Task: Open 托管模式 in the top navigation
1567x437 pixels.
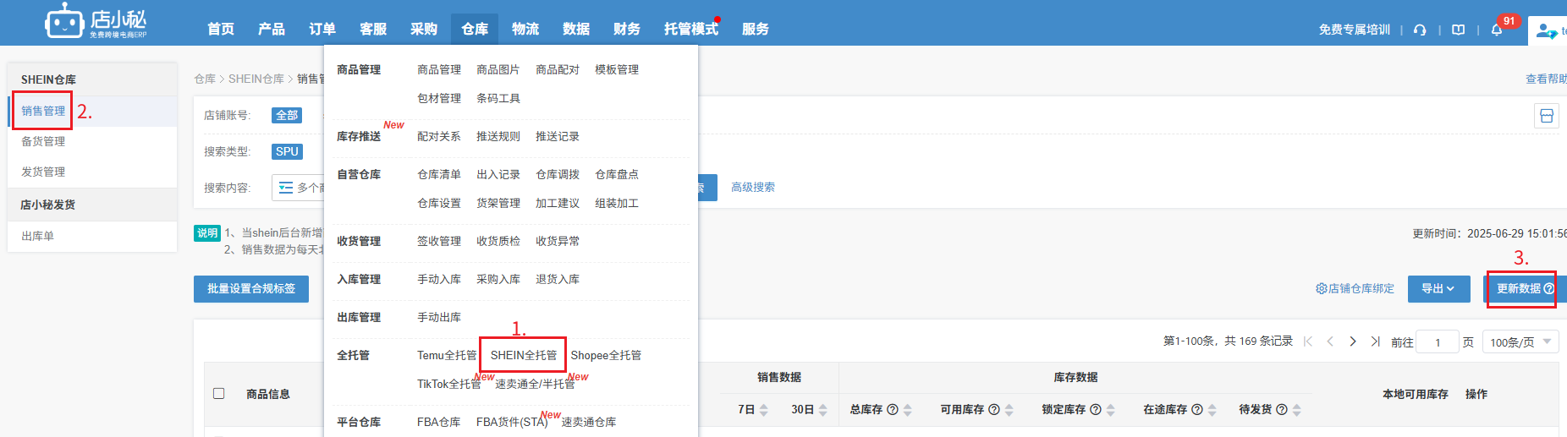Action: coord(691,30)
